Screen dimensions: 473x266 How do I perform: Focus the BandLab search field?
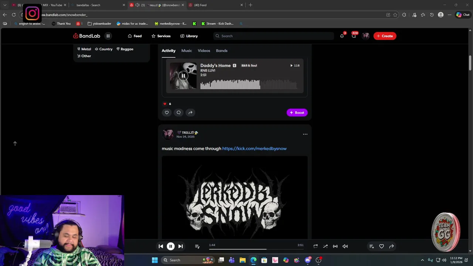point(273,36)
